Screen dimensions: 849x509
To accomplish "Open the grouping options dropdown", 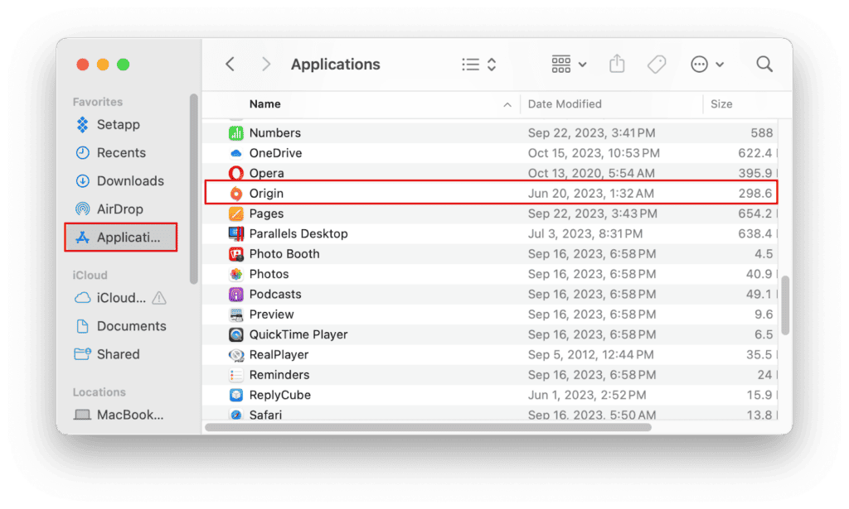I will pyautogui.click(x=568, y=64).
